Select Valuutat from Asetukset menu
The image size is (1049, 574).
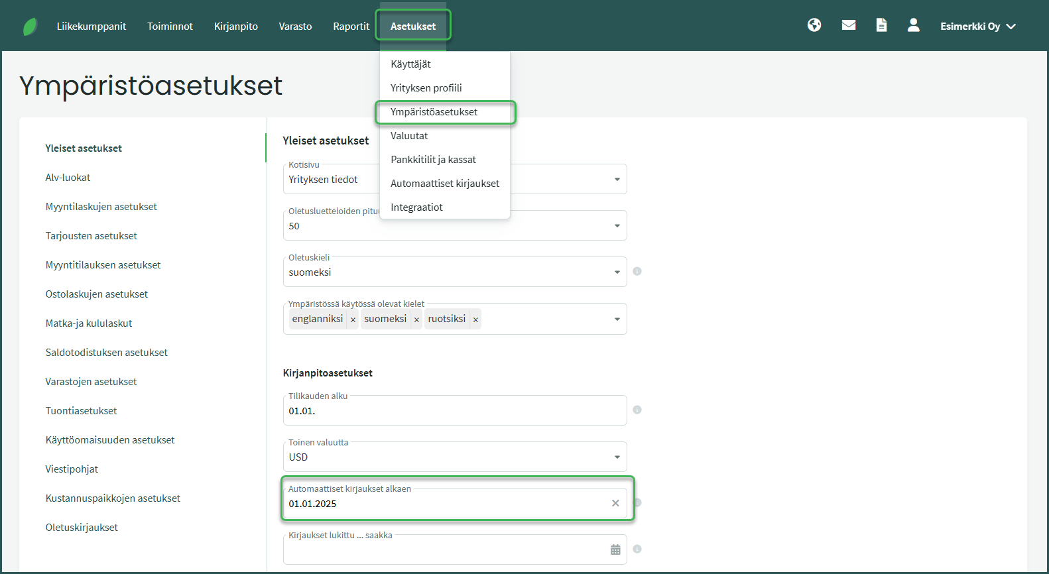click(409, 136)
